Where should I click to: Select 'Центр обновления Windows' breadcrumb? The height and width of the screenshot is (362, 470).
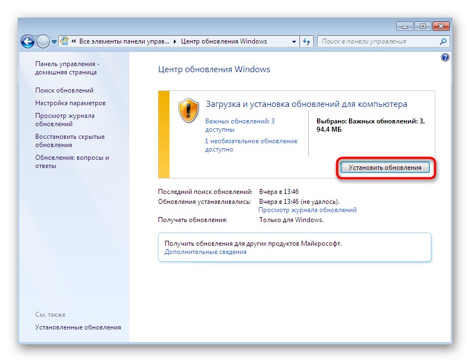pos(223,41)
